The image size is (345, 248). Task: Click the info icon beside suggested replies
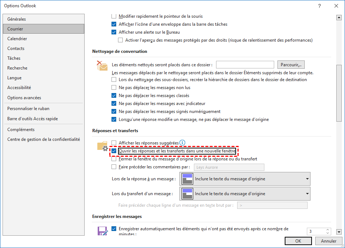point(182,143)
